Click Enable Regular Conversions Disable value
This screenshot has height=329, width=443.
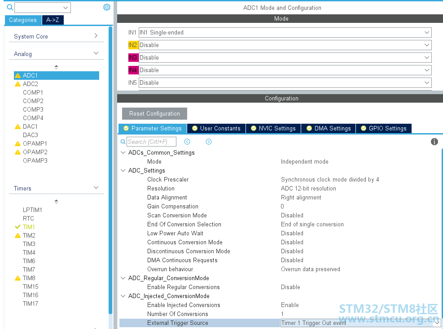coord(290,287)
